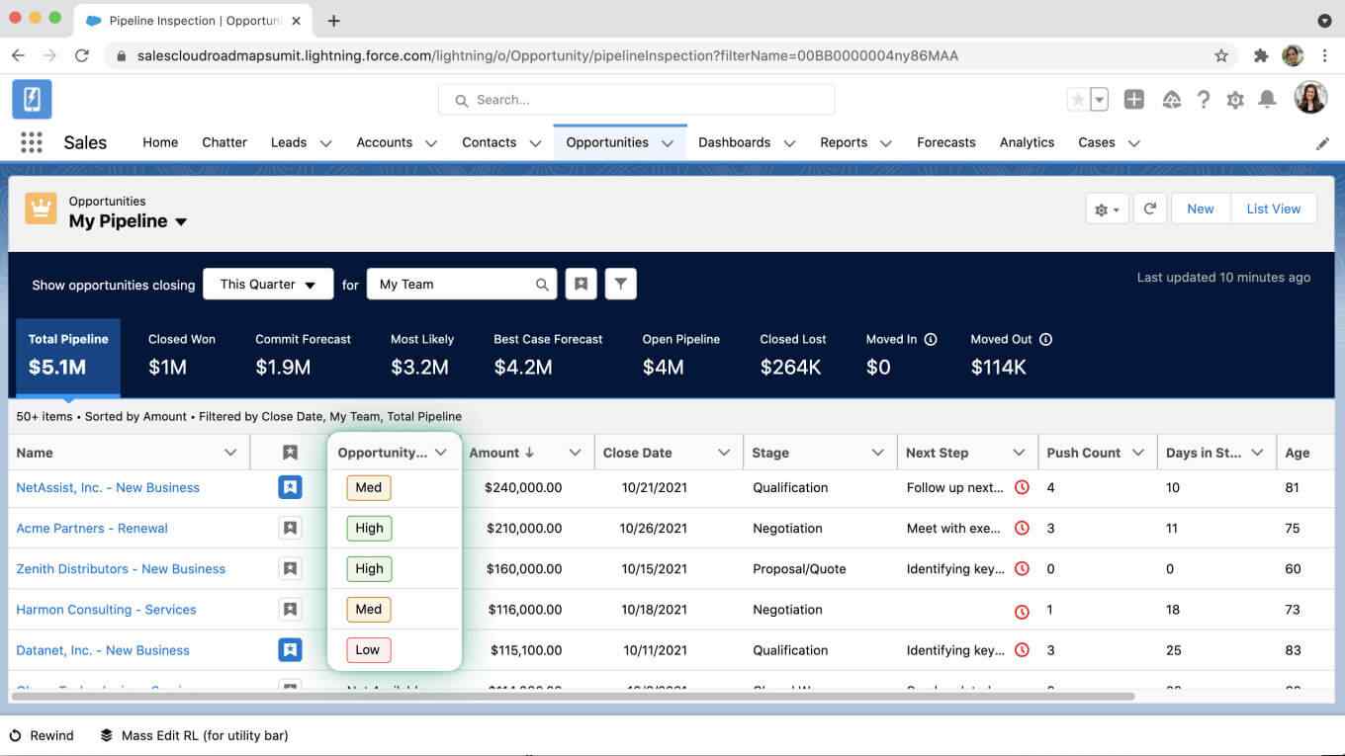Go to the Home tab
Screen dimensions: 1345x756
(x=160, y=142)
